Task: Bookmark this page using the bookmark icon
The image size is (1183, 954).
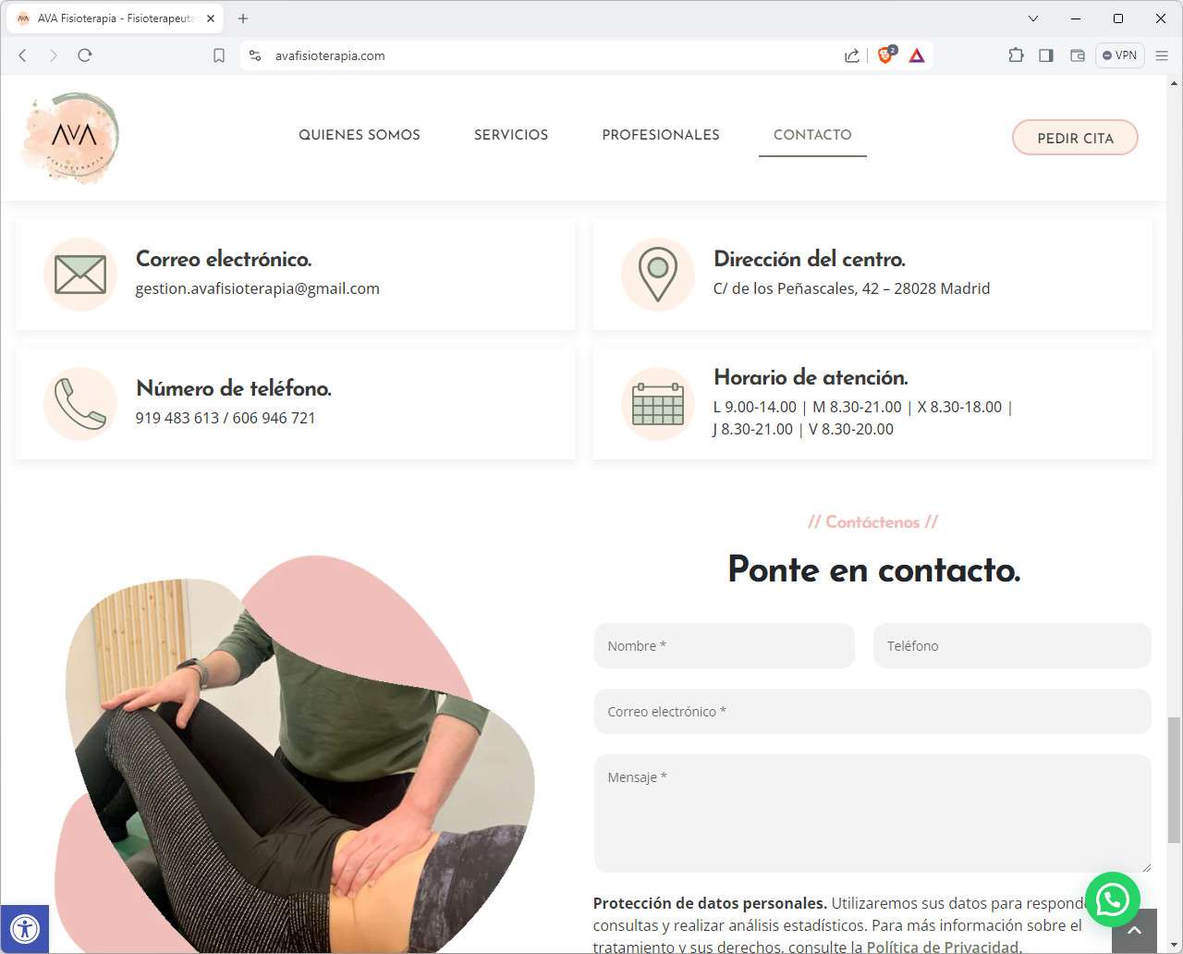Action: (x=219, y=55)
